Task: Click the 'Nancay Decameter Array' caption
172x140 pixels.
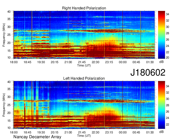Action: (x=37, y=137)
